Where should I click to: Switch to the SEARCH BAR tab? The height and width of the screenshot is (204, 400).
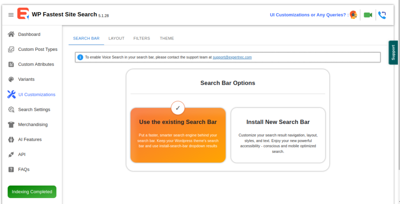86,38
